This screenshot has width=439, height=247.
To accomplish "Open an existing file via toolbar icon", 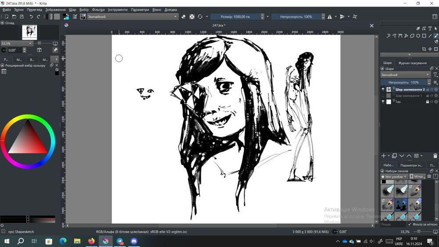I will coord(14,17).
